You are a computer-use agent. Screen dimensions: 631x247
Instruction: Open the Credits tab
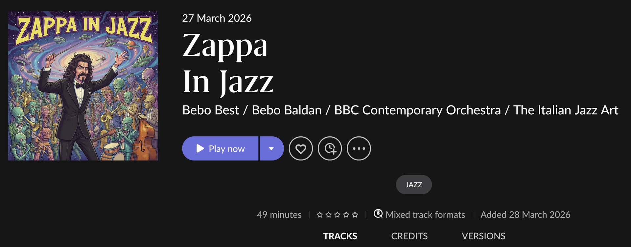(409, 236)
